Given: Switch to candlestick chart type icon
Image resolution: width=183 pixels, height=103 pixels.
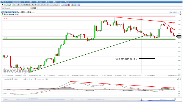Looking at the screenshot, I should tap(10, 5).
